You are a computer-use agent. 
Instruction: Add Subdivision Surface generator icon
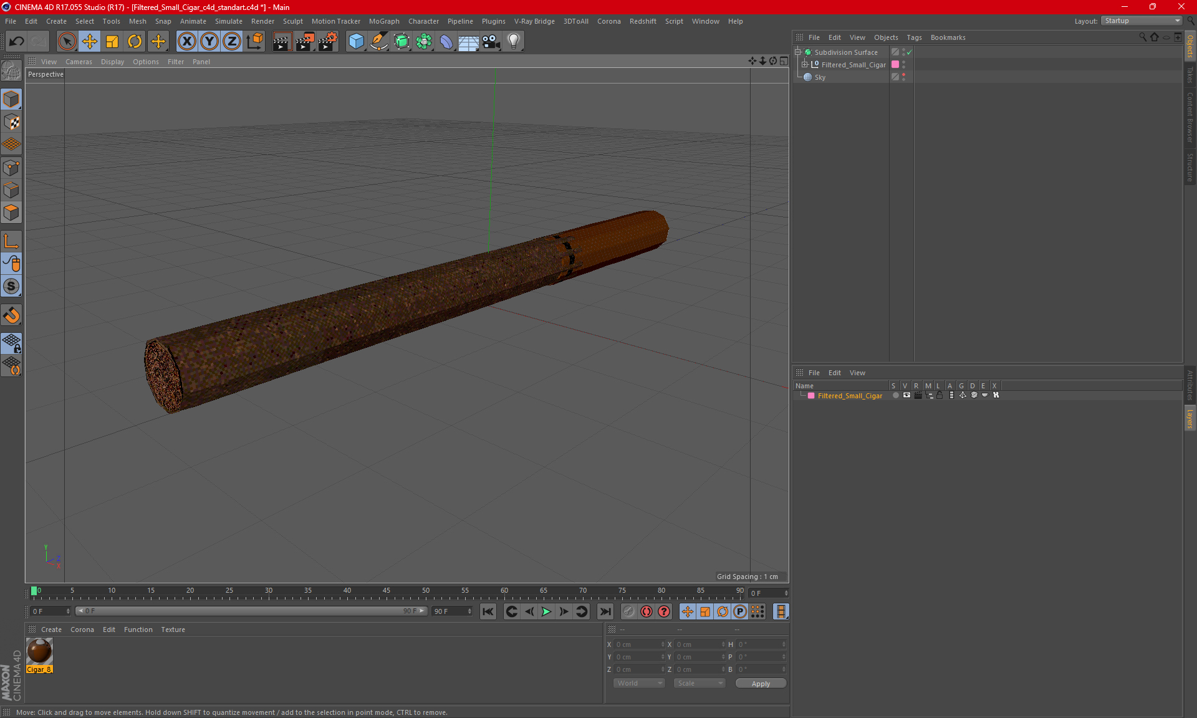coord(401,42)
